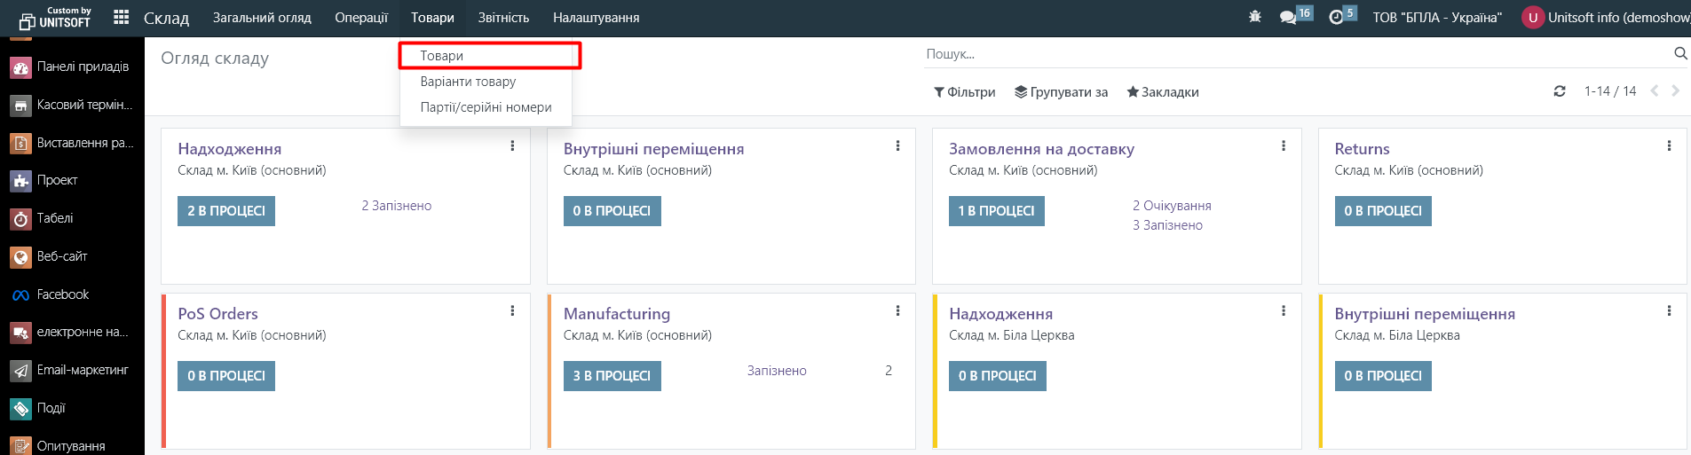This screenshot has height=455, width=1691.
Task: Open Facebook from the sidebar
Action: pos(62,294)
